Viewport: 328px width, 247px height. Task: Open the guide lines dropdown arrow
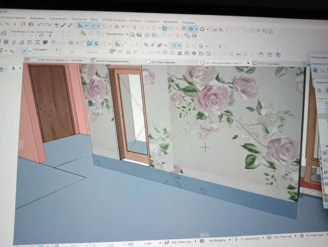coord(86,26)
